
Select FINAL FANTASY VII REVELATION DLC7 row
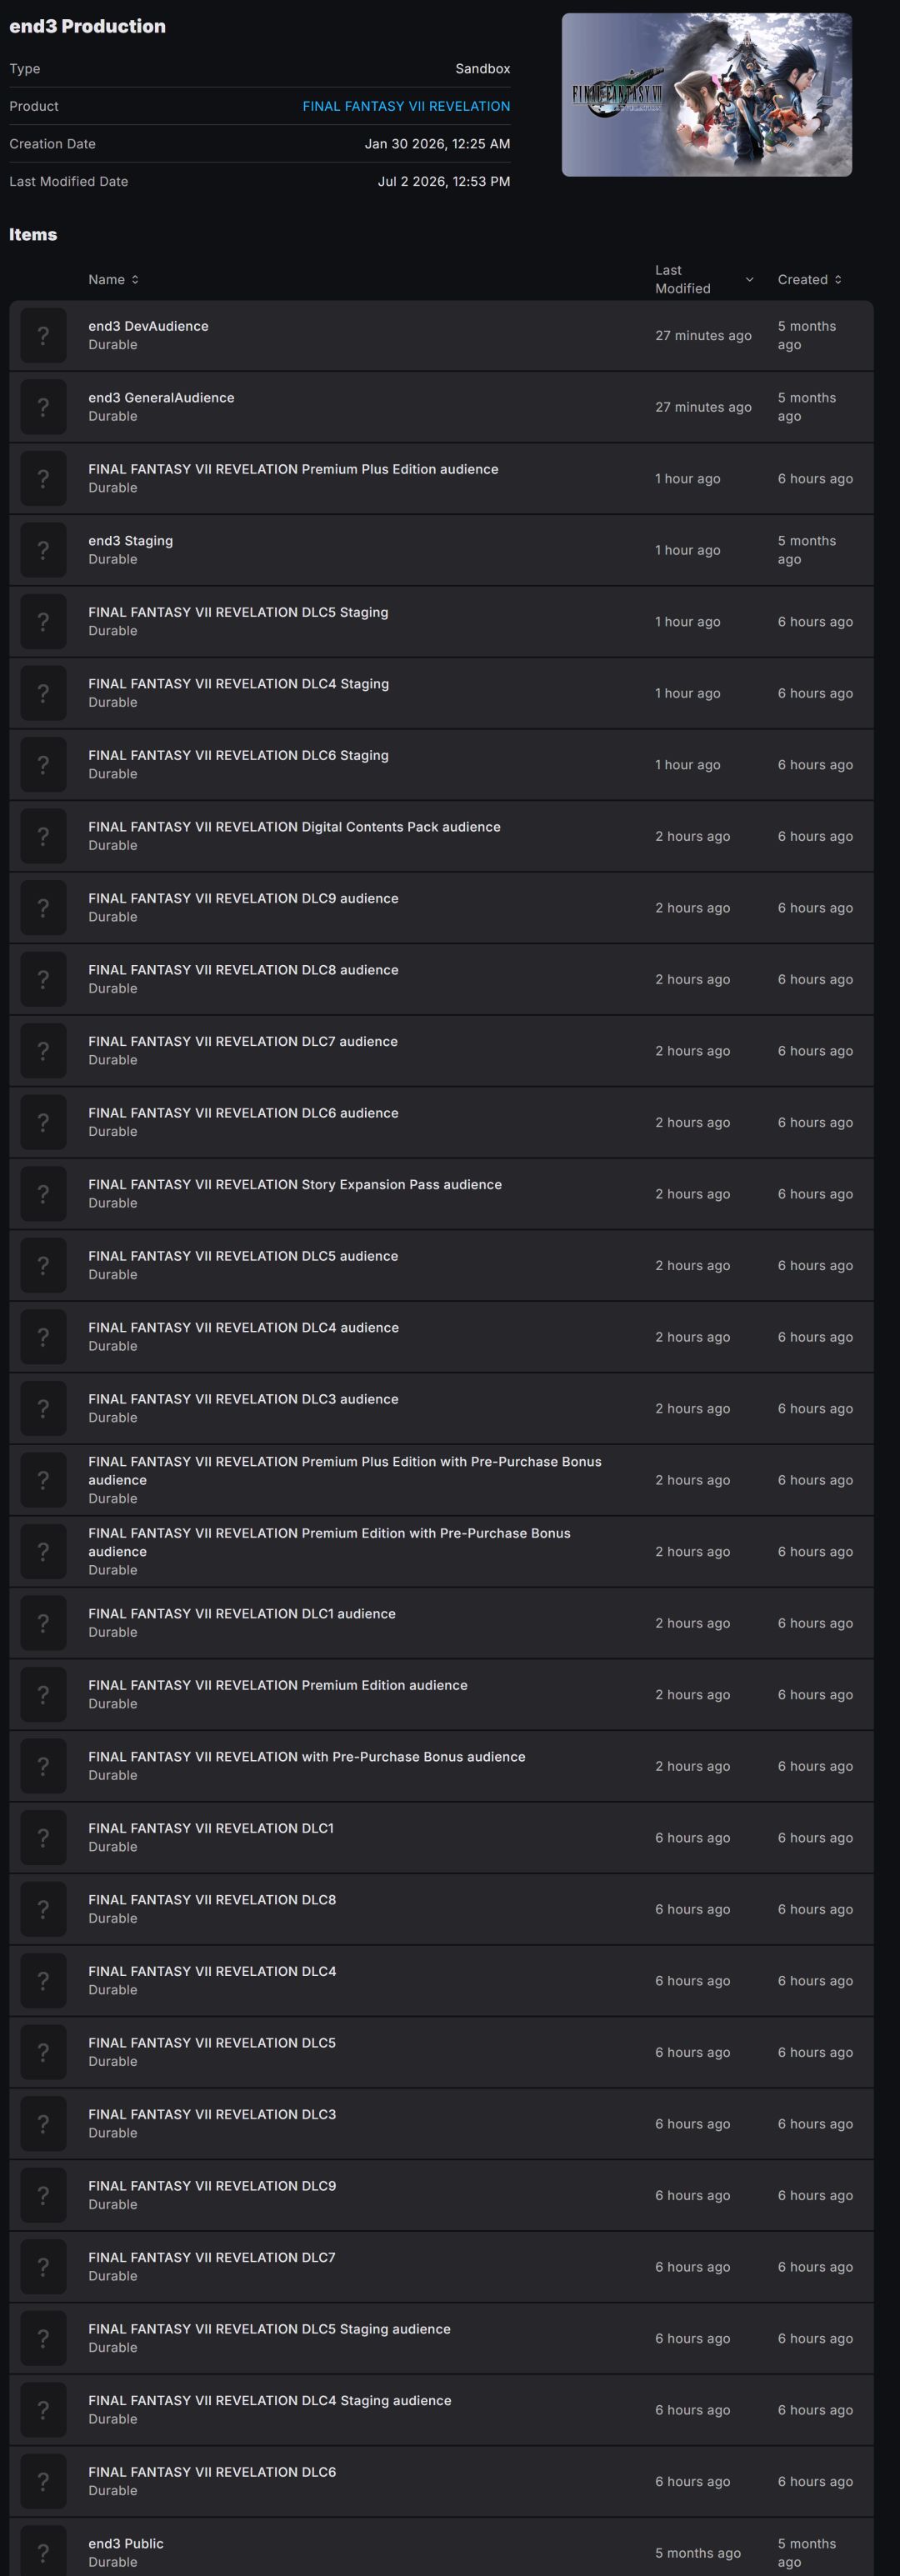(x=441, y=2267)
